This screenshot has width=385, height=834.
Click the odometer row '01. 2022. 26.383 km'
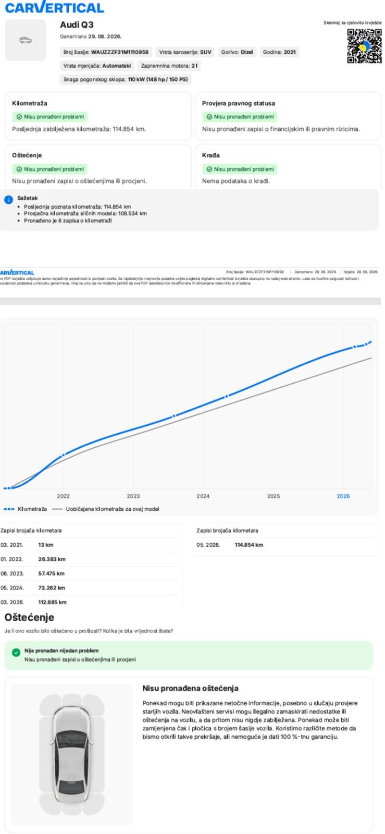click(x=89, y=559)
